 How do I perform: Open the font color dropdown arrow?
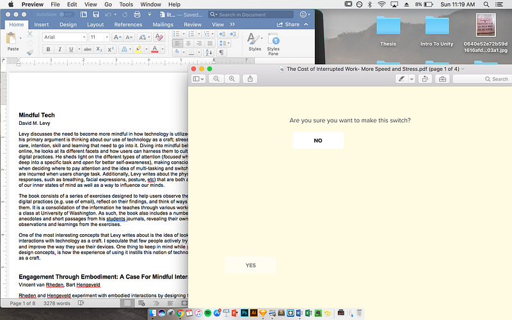pos(163,49)
